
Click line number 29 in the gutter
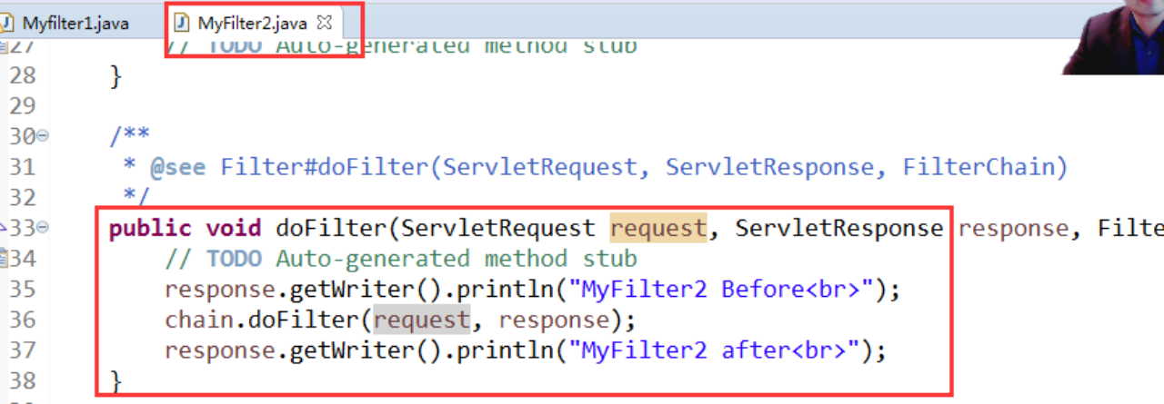pos(23,106)
